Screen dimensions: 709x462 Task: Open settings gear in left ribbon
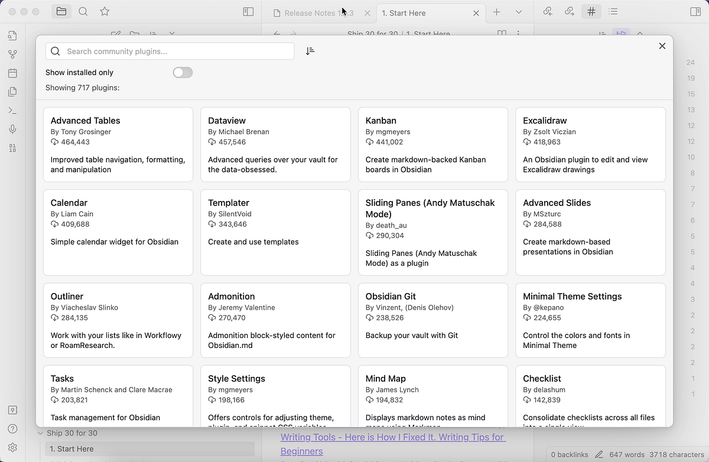coord(12,447)
